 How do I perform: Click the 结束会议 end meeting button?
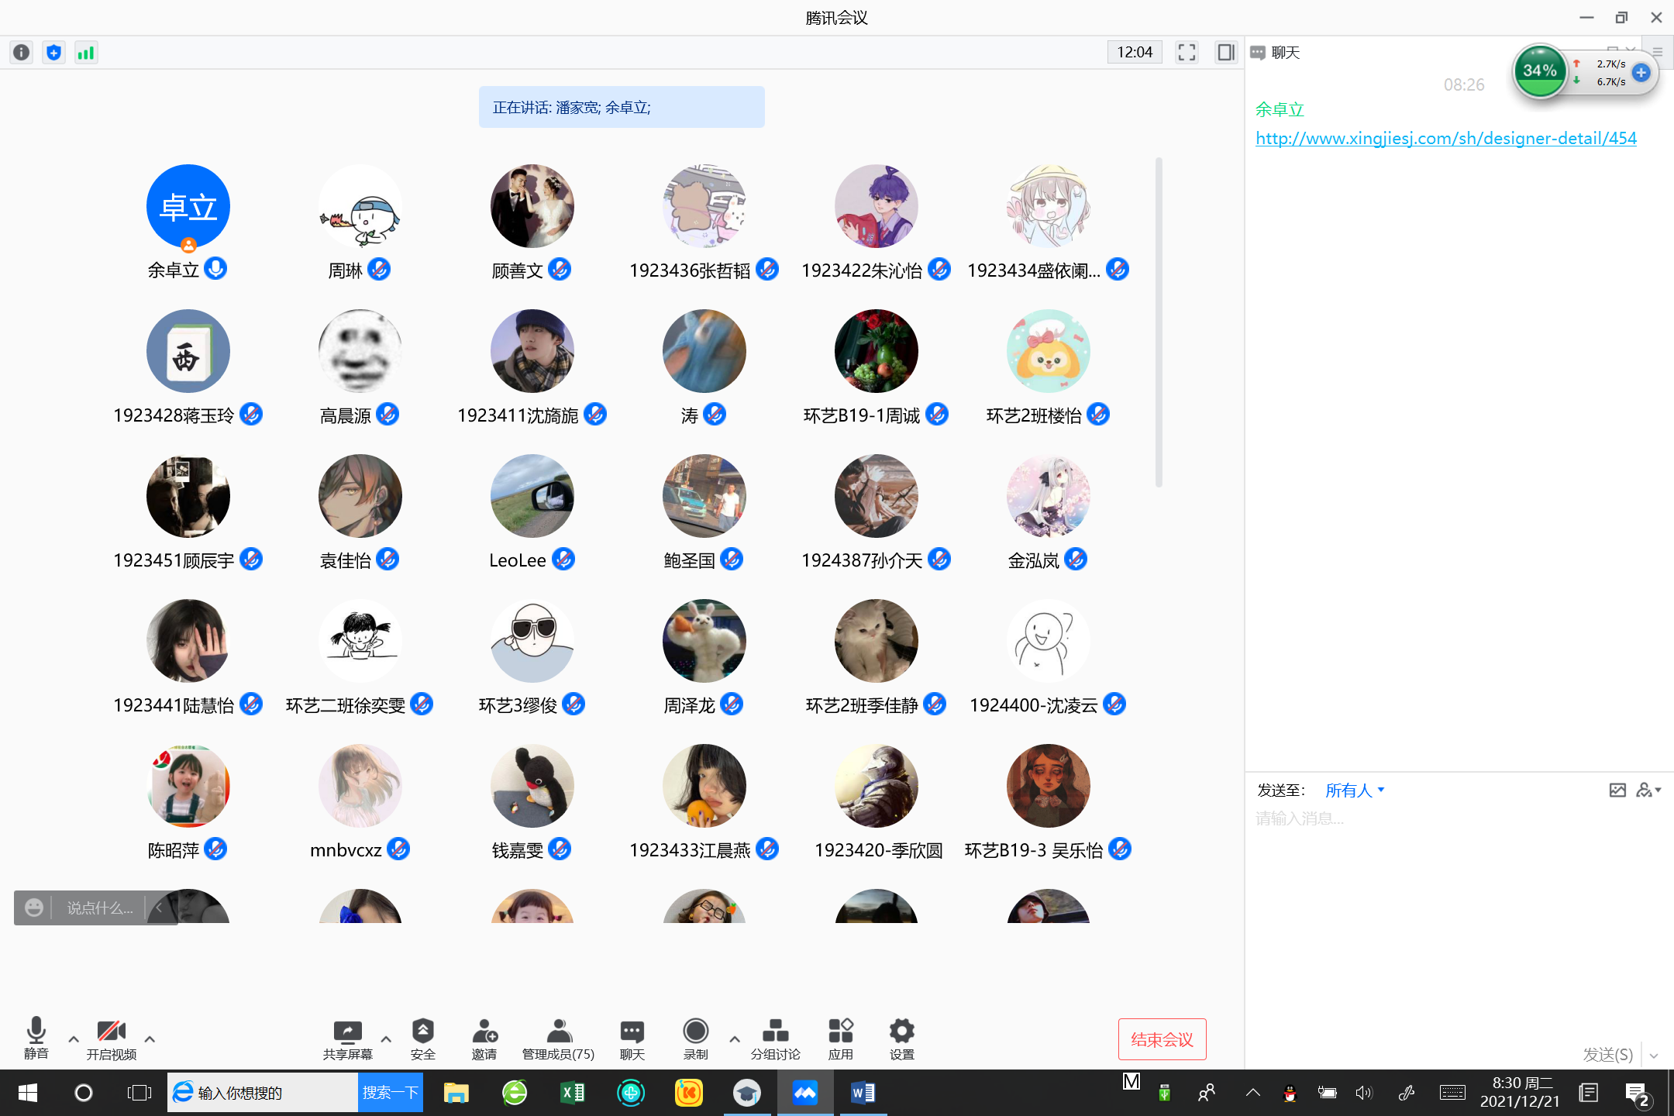(x=1162, y=1039)
